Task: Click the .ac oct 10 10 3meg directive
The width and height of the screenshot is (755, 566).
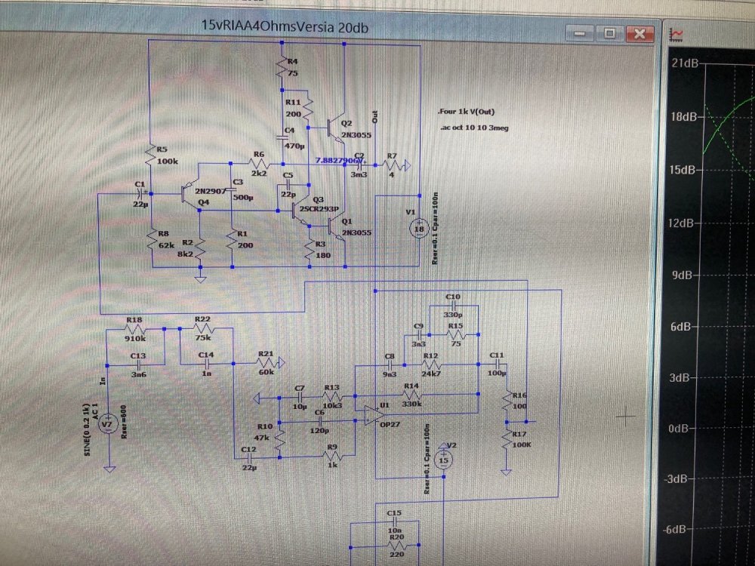Action: point(473,128)
